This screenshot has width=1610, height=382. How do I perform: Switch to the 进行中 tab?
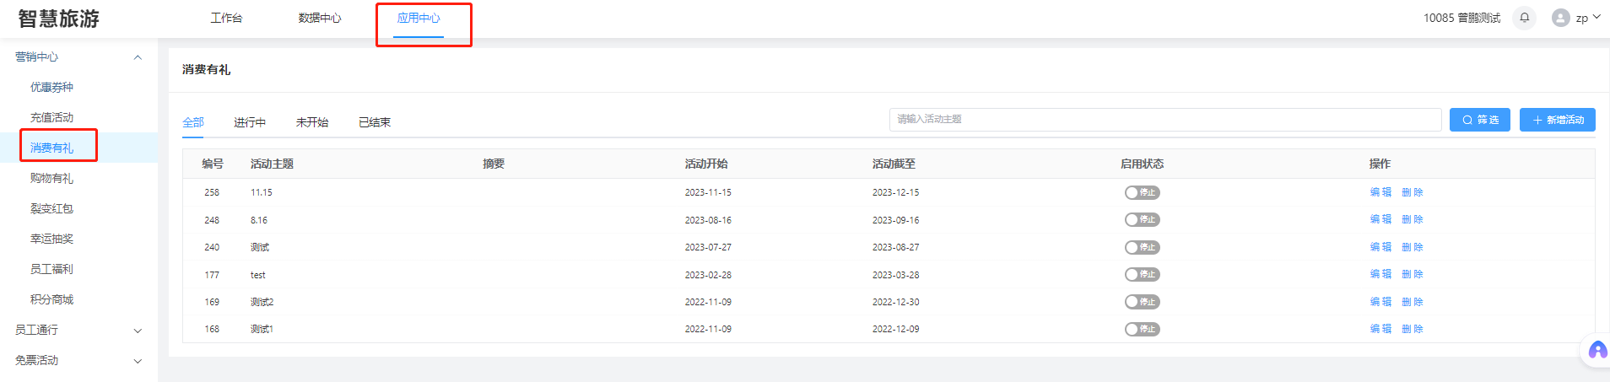250,122
